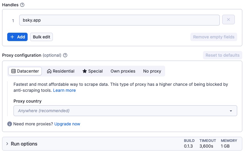245x153 pixels.
Task: Focus the bsky.app handle input field
Action: point(119,20)
